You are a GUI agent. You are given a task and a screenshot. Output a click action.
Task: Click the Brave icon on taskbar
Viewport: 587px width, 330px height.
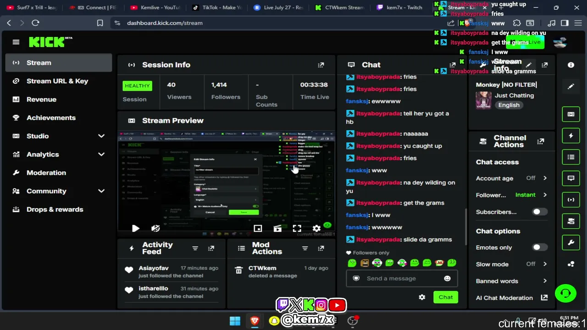pos(255,321)
